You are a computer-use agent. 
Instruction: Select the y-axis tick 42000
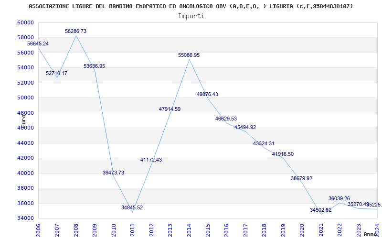25,158
